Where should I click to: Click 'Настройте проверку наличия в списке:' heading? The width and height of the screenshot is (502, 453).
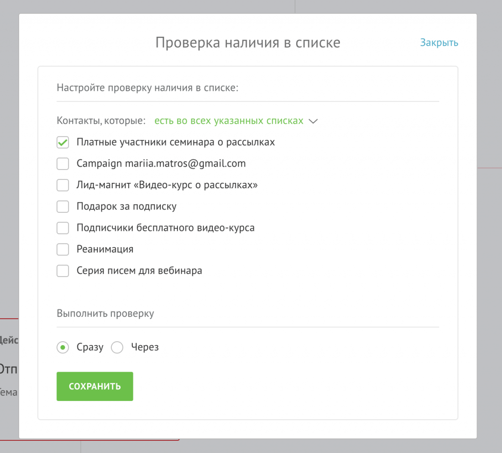point(148,88)
